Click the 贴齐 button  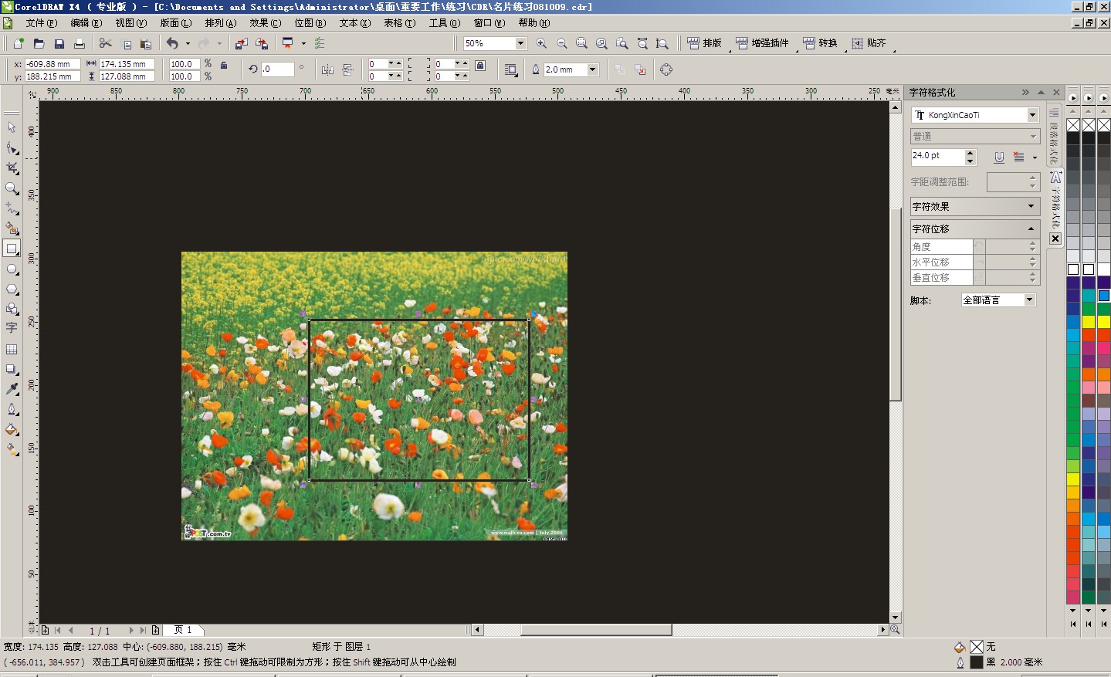tap(869, 43)
